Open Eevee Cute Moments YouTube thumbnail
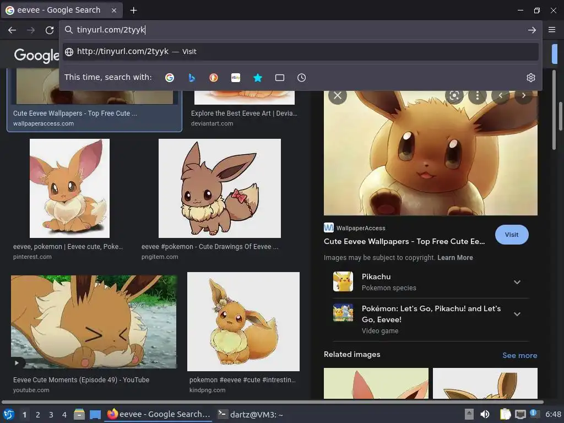This screenshot has height=423, width=564. 94,322
